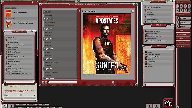Open the Modules library button
Screen dimensions: 192x108
[x=185, y=18]
